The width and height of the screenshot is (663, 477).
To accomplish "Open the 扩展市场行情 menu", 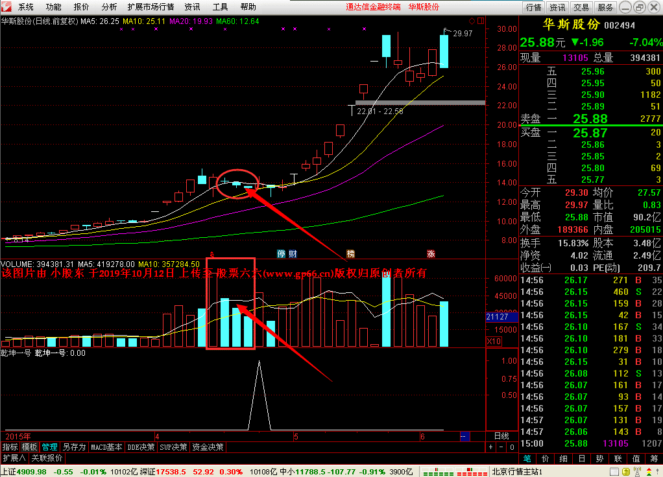I will coord(151,6).
